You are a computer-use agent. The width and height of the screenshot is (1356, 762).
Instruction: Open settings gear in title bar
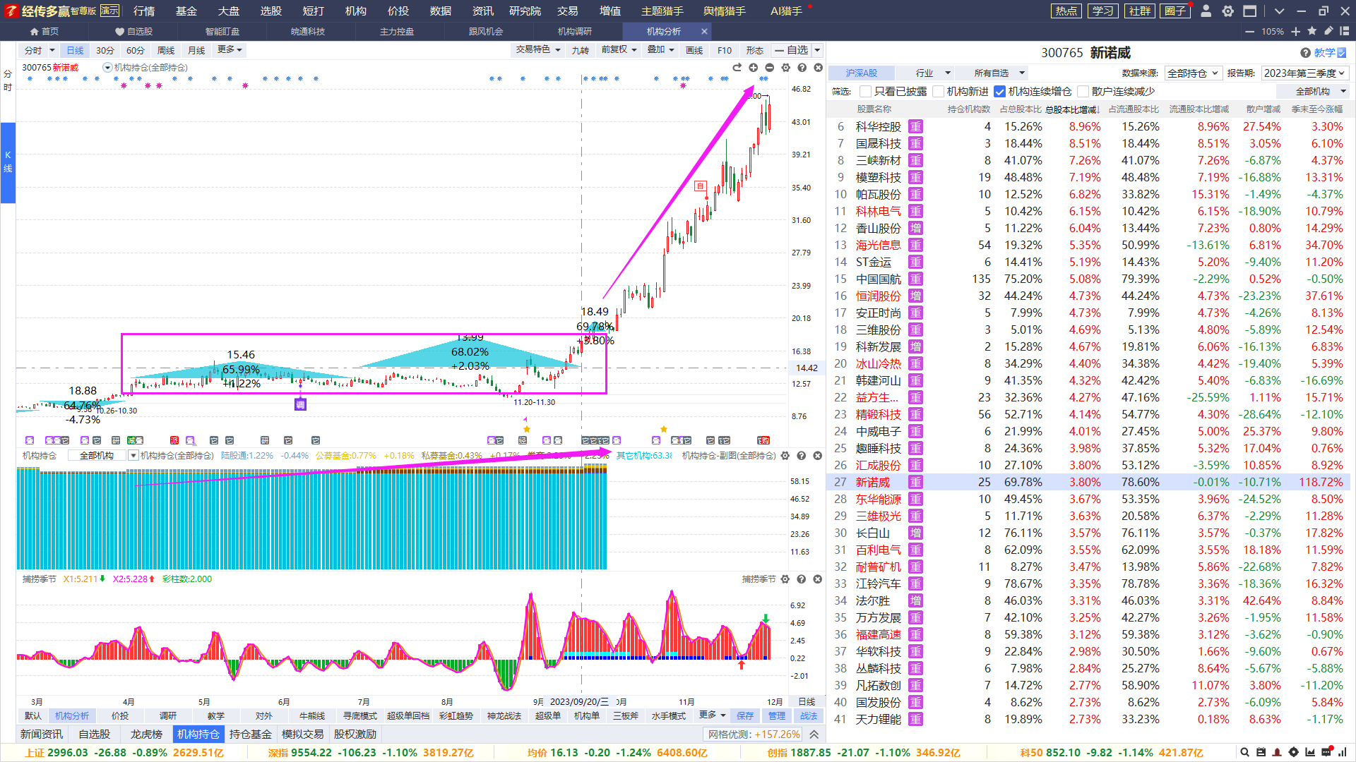coord(1228,11)
